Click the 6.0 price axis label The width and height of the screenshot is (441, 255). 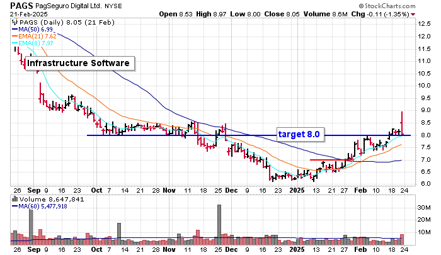425,184
